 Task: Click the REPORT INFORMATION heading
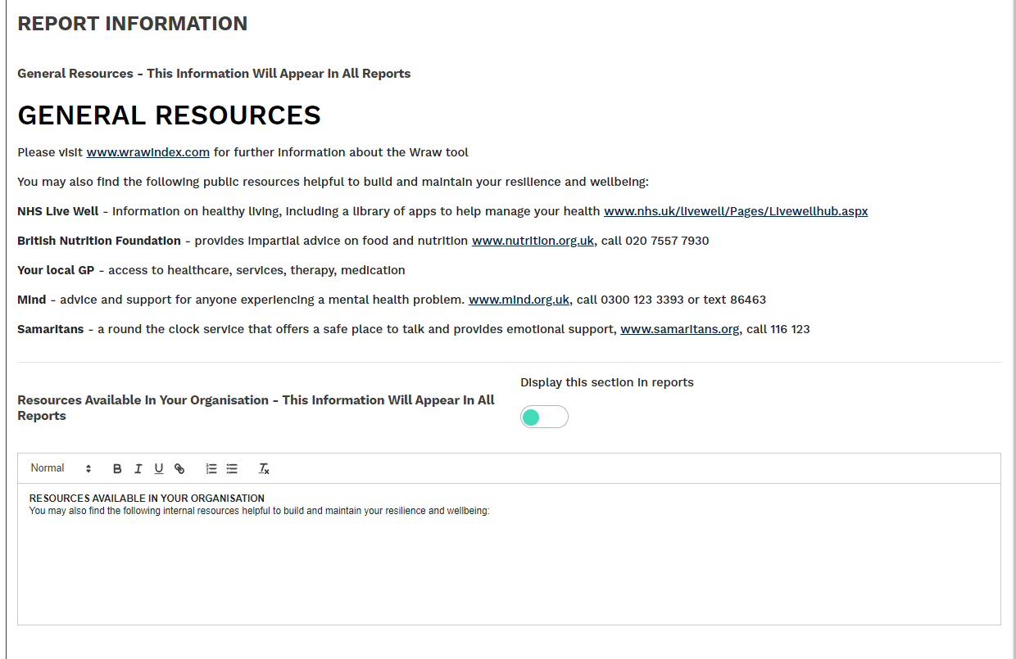pyautogui.click(x=133, y=24)
